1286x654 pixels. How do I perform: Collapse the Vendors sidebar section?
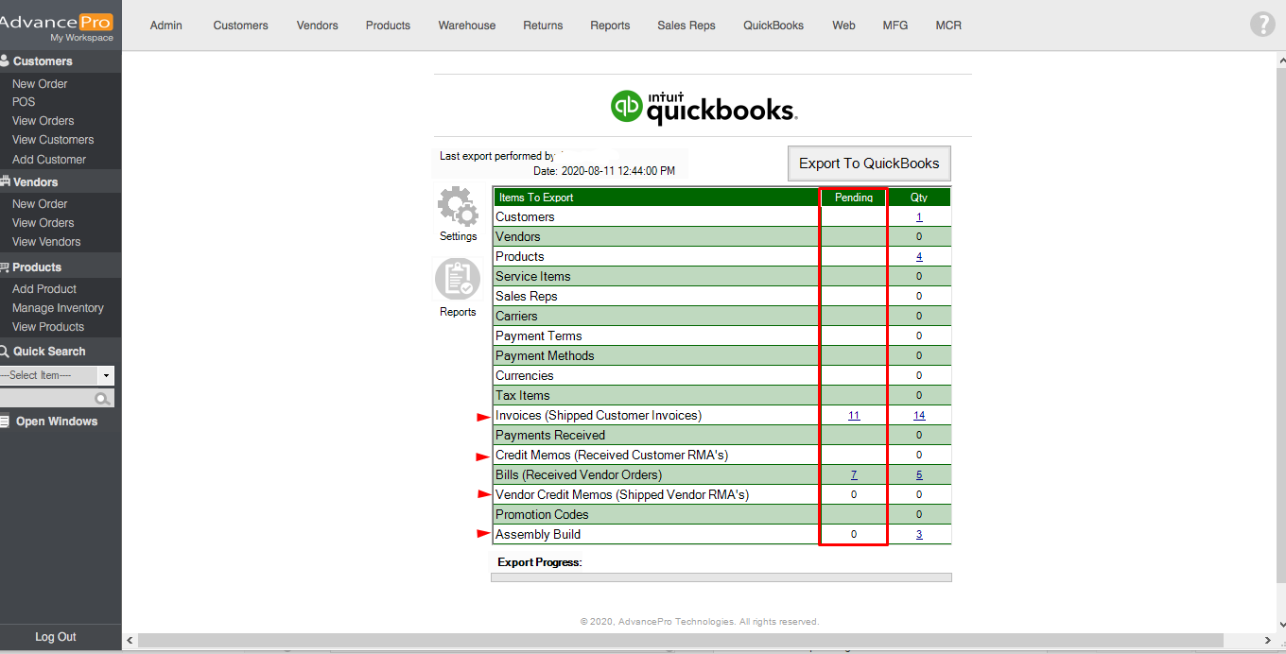pyautogui.click(x=35, y=182)
